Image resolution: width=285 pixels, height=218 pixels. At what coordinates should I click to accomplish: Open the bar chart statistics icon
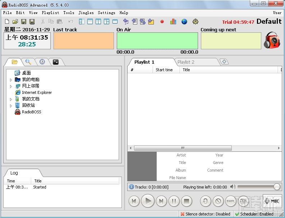[x=173, y=22]
